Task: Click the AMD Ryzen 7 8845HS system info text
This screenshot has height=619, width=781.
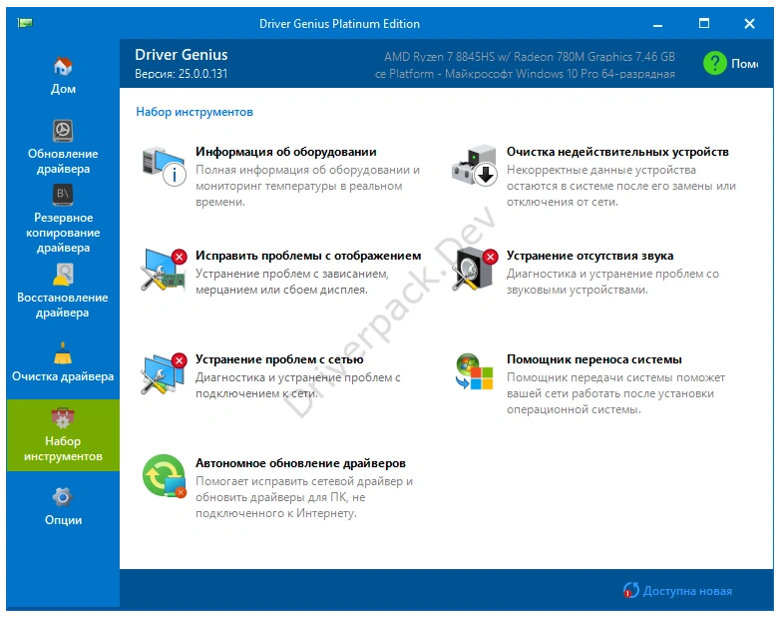Action: click(530, 57)
